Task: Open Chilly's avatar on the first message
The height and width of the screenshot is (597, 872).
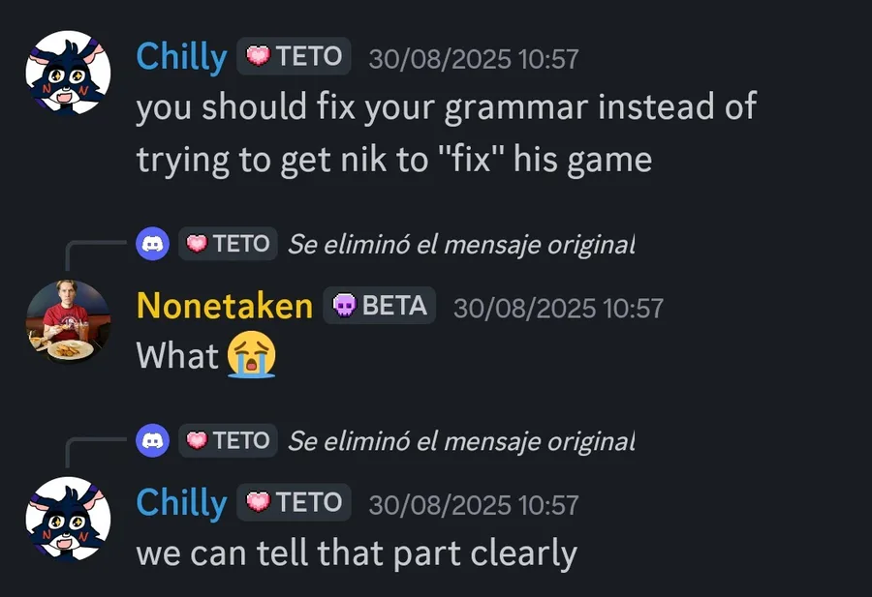Action: click(68, 73)
